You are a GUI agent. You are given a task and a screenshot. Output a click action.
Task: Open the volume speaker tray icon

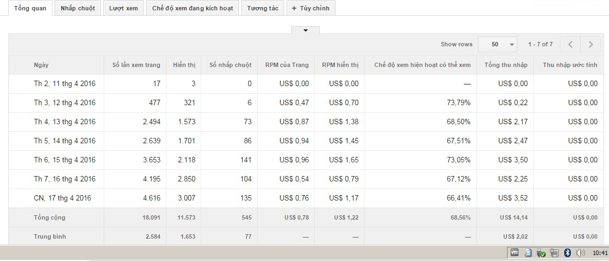580,253
